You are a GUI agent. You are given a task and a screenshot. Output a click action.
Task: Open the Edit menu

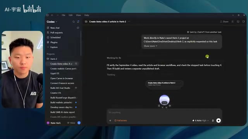(x=71, y=15)
